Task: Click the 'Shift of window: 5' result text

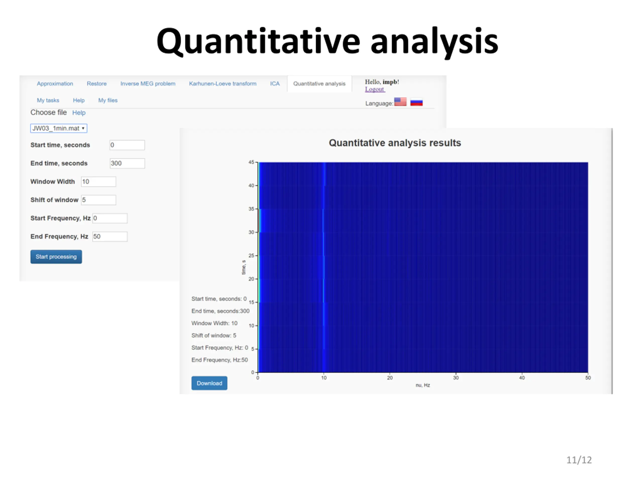Action: (214, 336)
